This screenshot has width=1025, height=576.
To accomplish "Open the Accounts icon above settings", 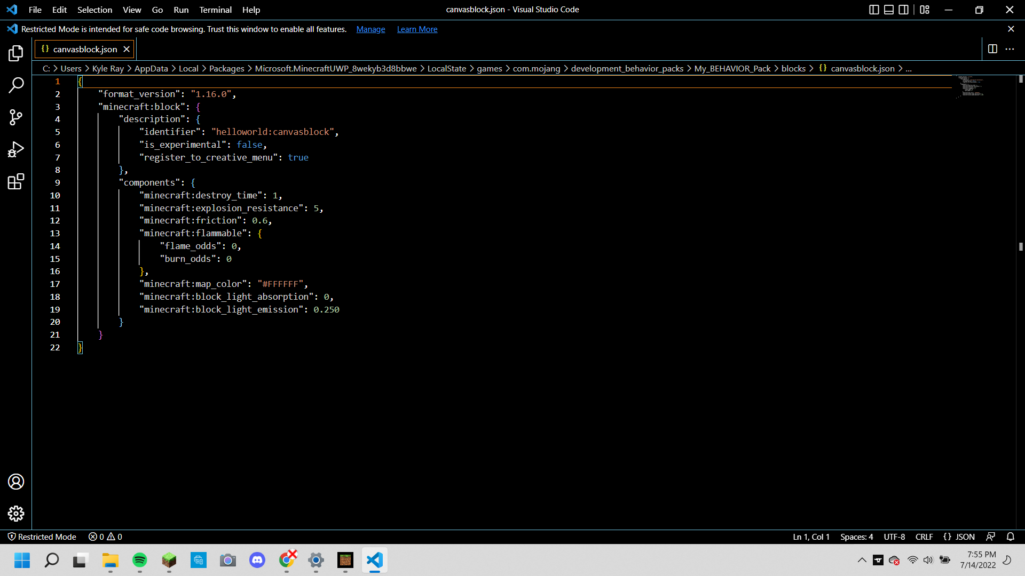I will pos(15,481).
